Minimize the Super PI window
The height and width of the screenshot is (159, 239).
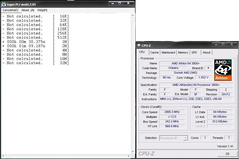113,3
